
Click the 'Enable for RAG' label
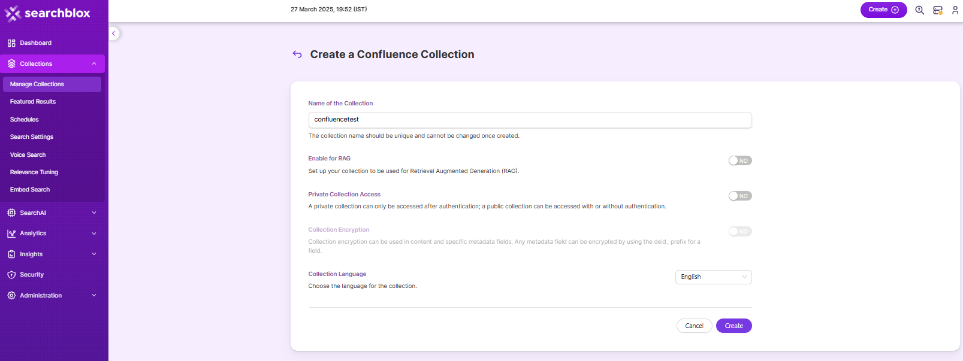(x=330, y=159)
